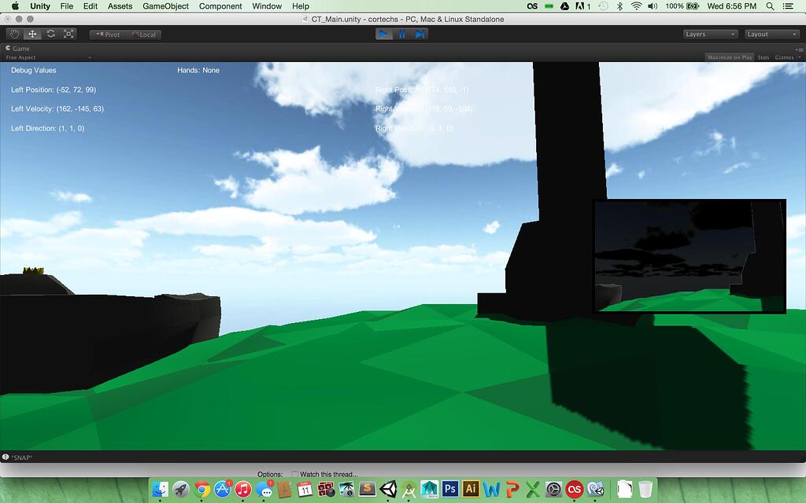Switch to the Game tab
Screen dimensions: 806x503
(x=18, y=48)
